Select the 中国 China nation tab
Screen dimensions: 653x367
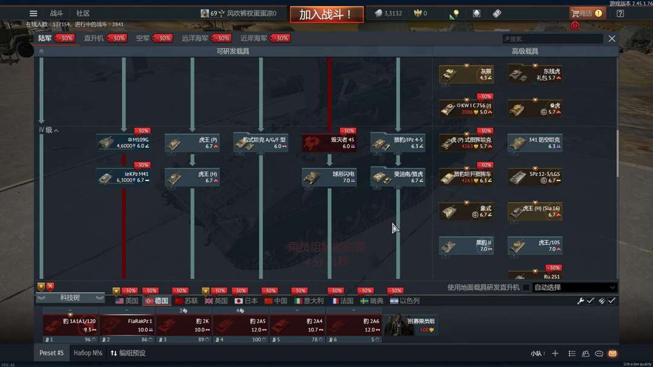[276, 301]
